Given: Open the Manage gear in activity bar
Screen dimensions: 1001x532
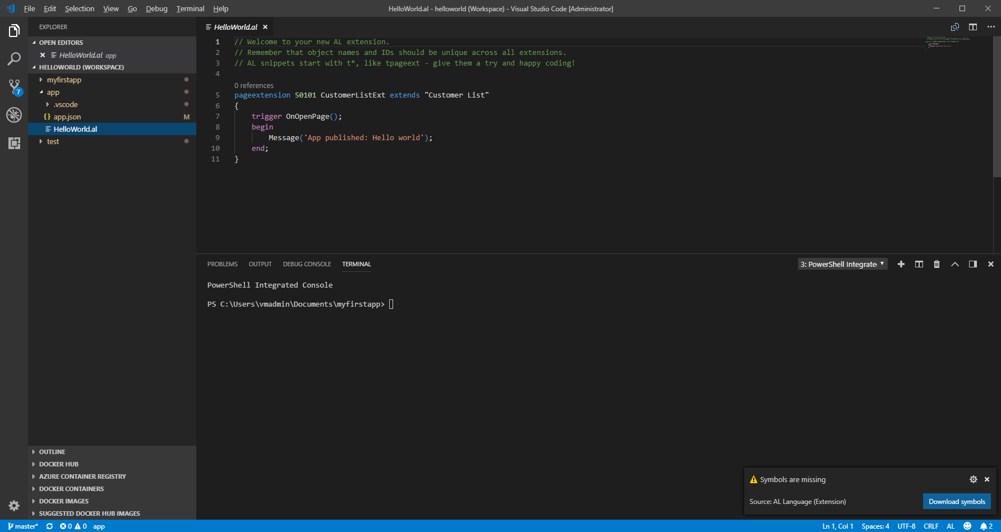Looking at the screenshot, I should (x=14, y=506).
